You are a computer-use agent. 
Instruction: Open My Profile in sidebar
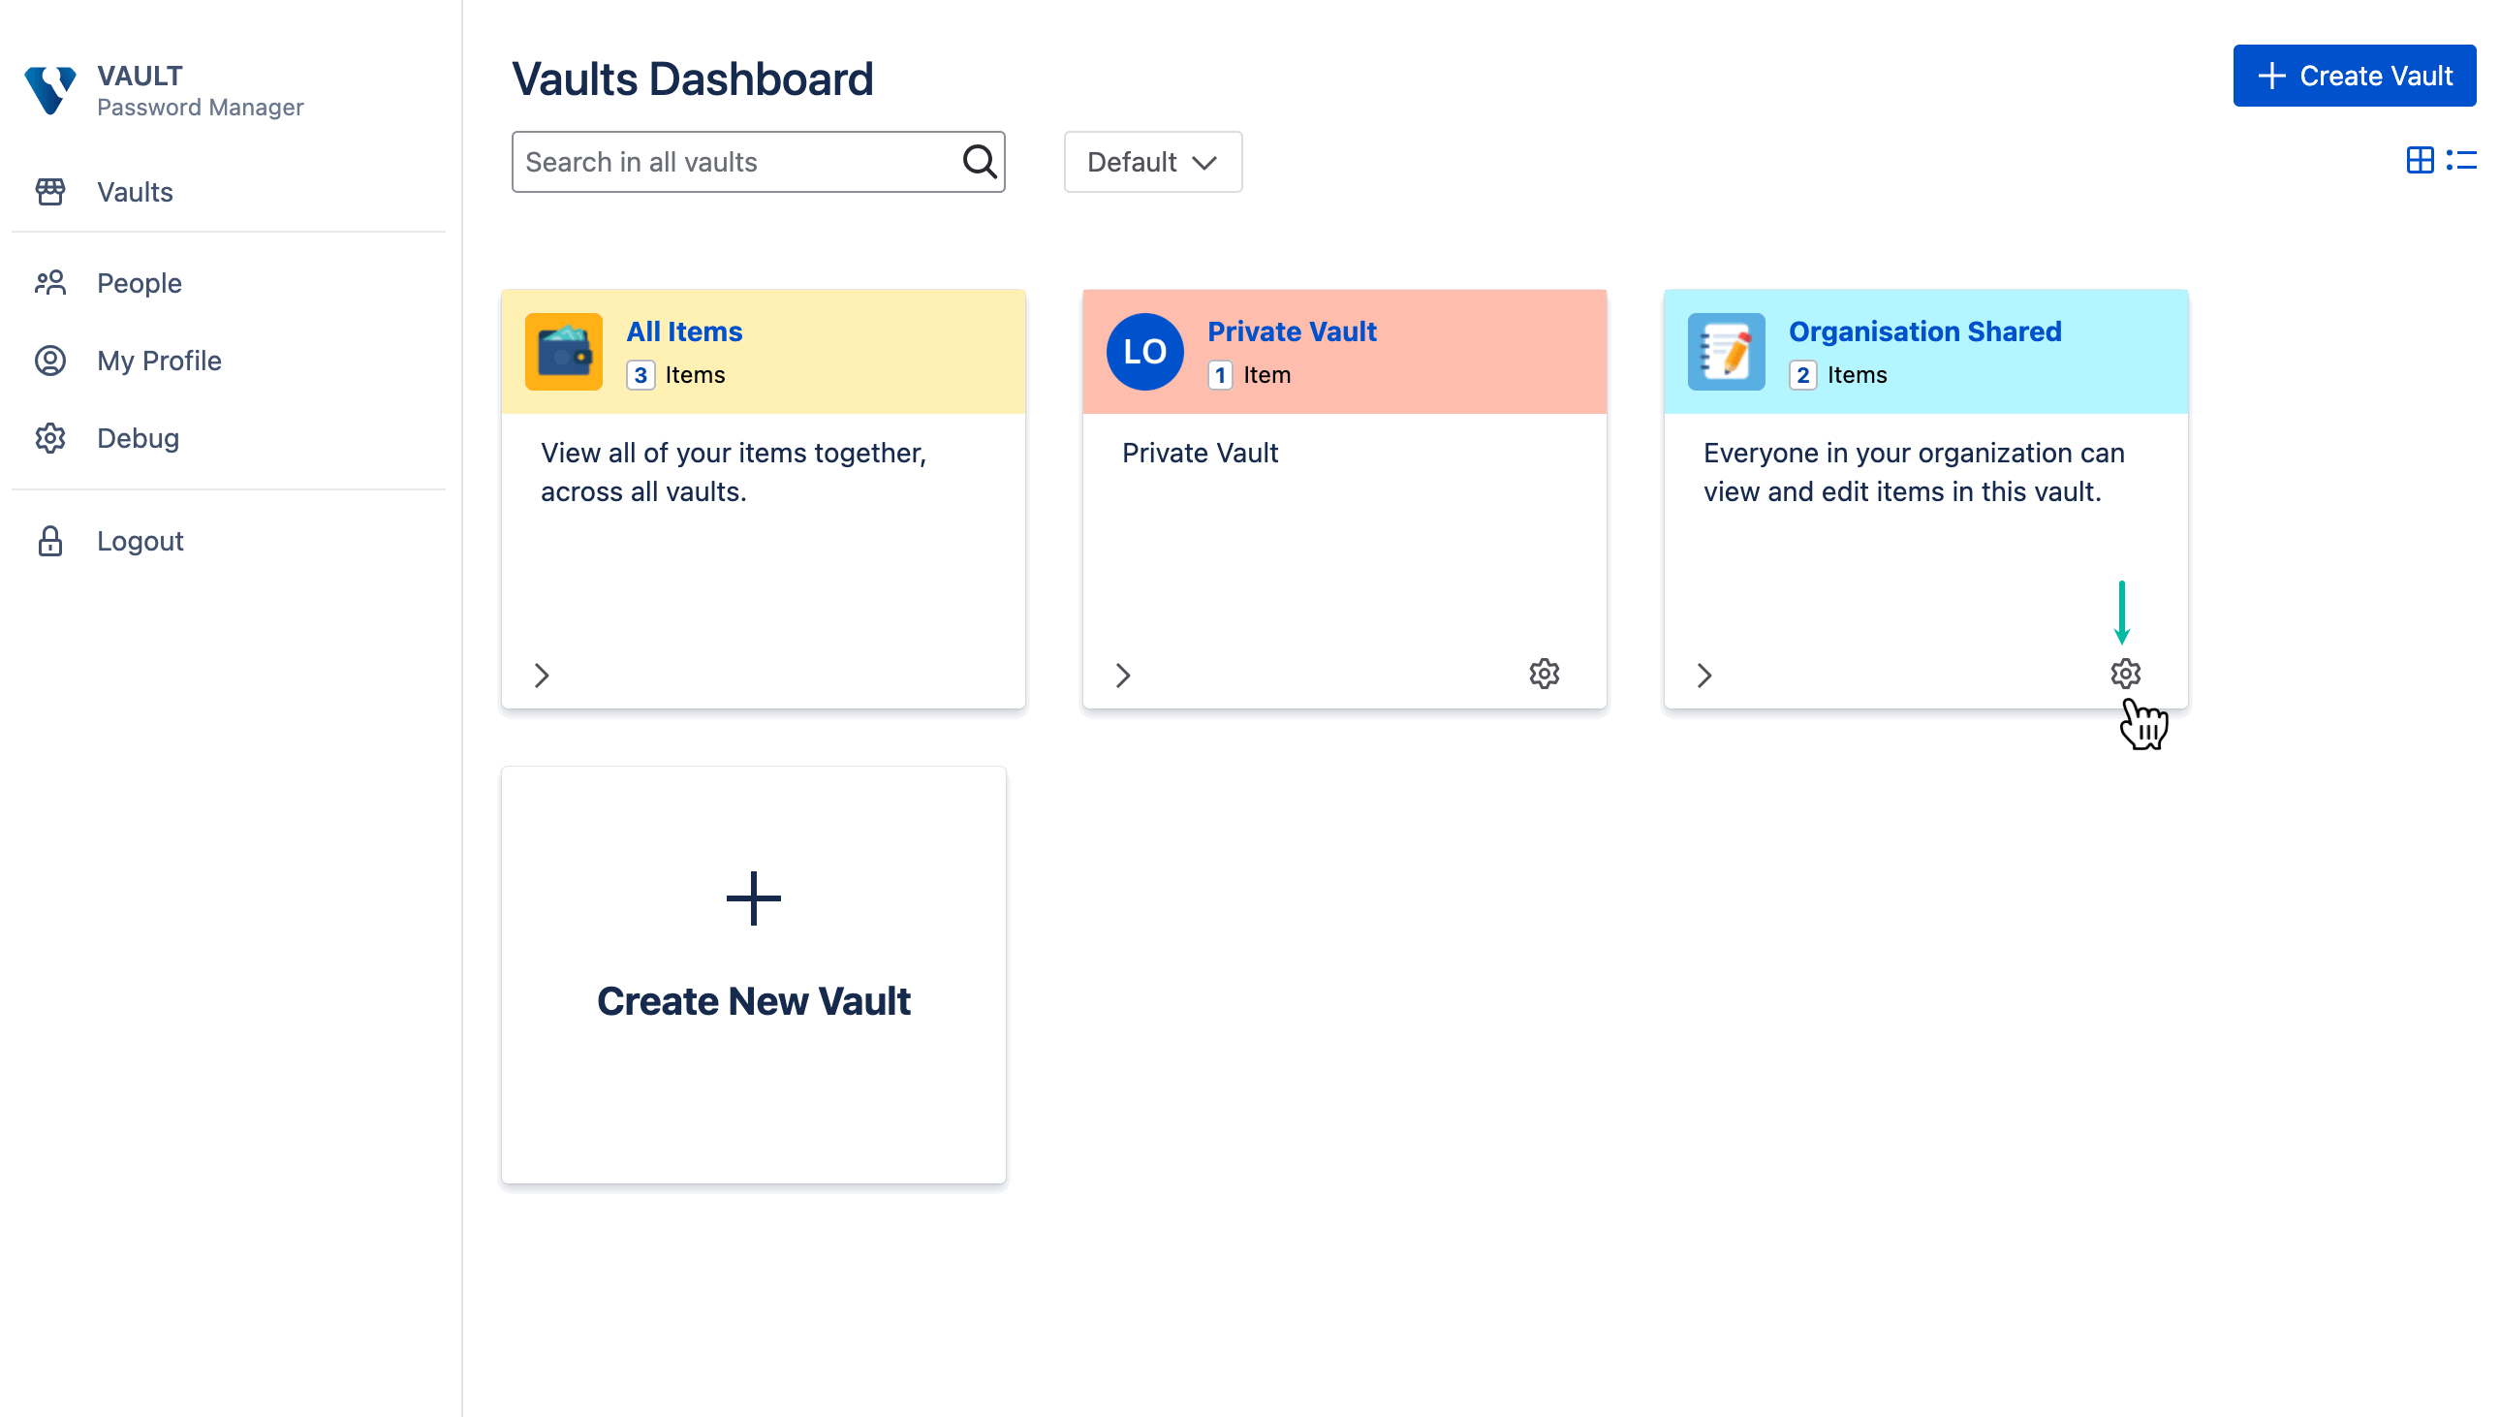point(159,362)
